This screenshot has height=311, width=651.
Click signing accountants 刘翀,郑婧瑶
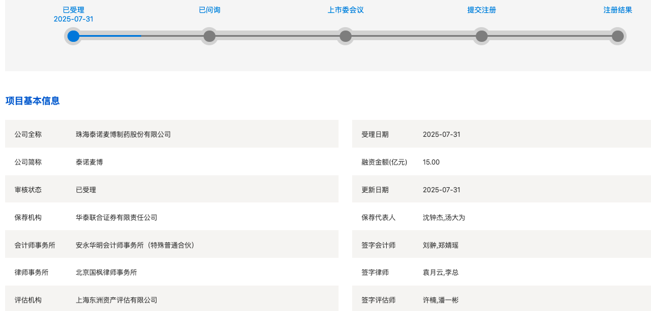click(441, 245)
